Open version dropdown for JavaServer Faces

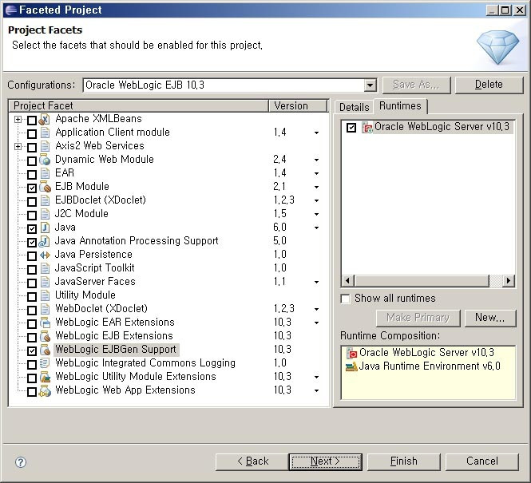coord(316,282)
